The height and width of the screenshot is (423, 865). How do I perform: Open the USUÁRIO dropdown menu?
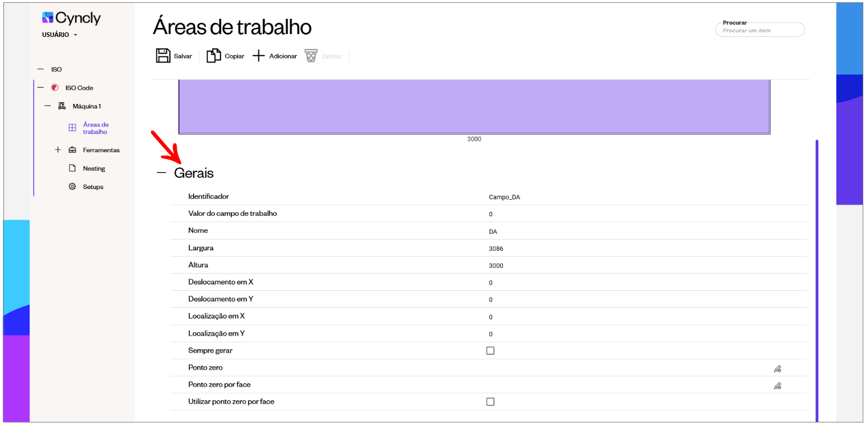pyautogui.click(x=59, y=35)
